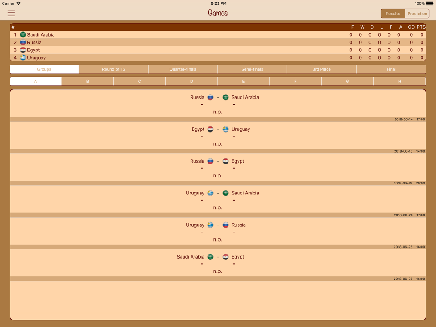Click Saudi Arabia name in Saudi Arabia - Egypt match

point(191,257)
